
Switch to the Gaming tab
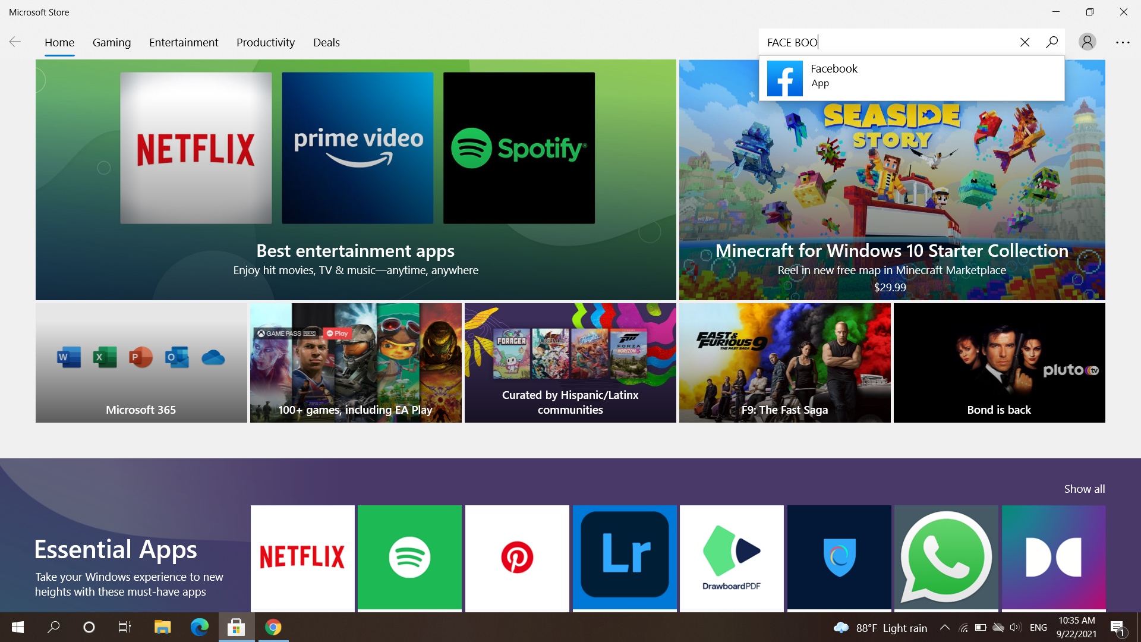coord(112,42)
